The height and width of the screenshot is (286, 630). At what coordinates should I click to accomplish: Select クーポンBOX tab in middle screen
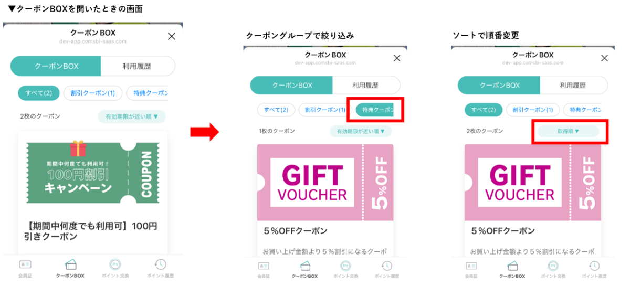291,85
